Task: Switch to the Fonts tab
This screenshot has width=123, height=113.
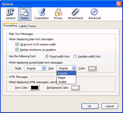Action: click(32, 26)
